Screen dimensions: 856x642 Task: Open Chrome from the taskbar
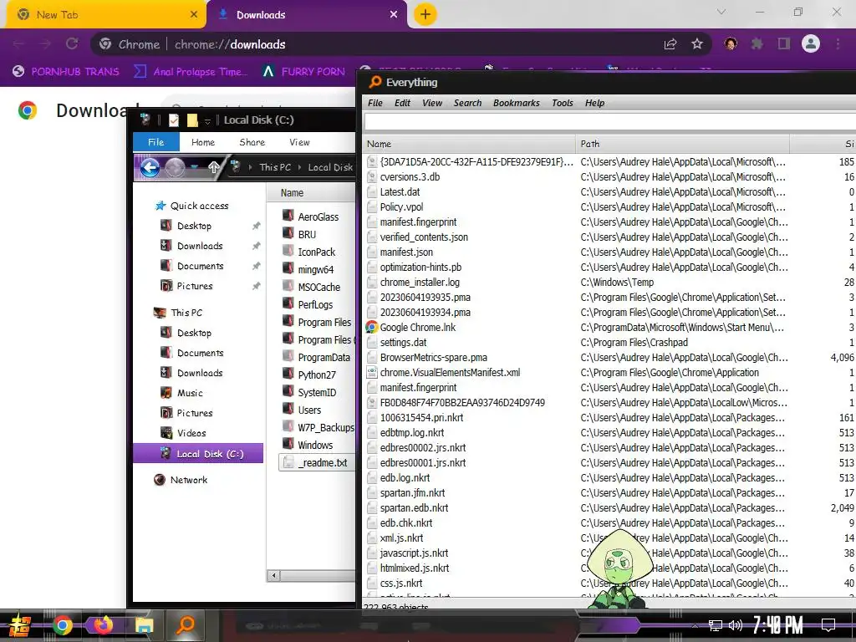click(x=62, y=624)
